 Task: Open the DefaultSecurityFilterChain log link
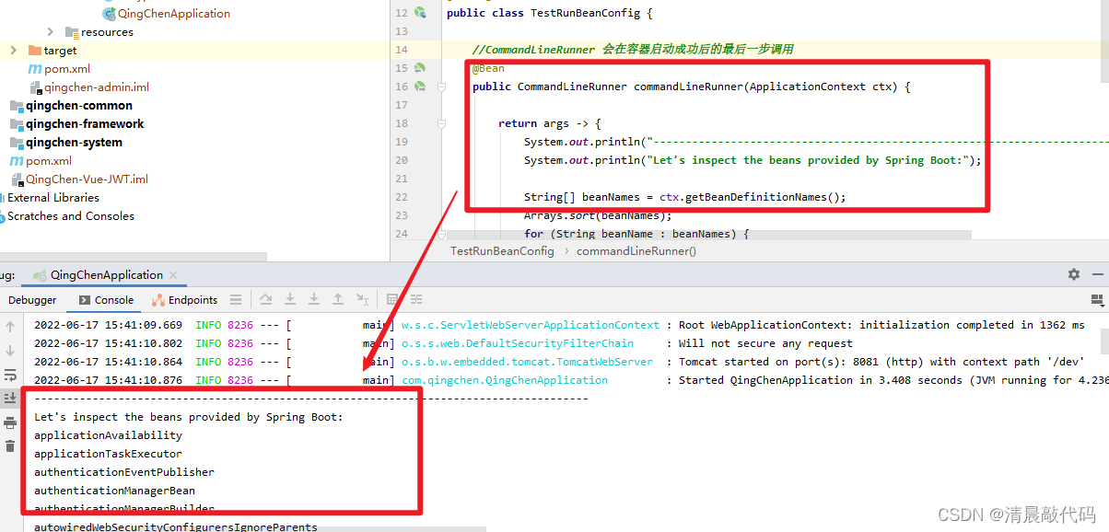click(x=518, y=343)
